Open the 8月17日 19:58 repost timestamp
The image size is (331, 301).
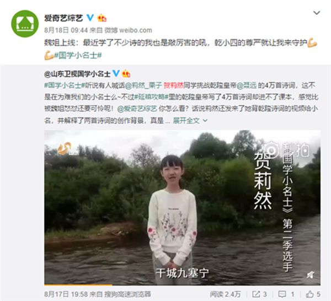[66, 294]
